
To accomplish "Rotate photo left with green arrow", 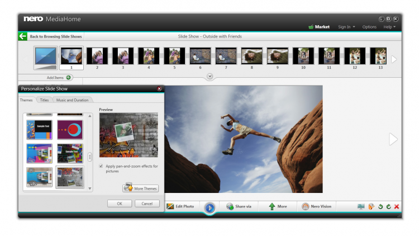I will (x=380, y=206).
